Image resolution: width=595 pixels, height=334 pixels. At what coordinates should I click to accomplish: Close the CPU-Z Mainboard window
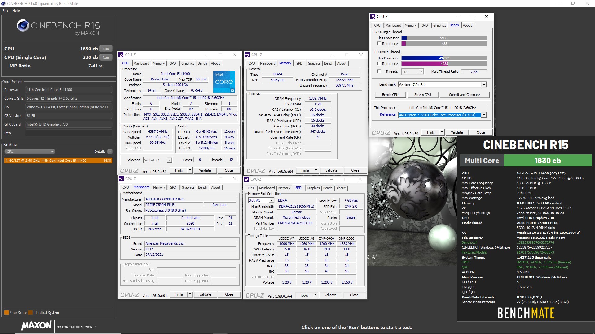pos(235,179)
